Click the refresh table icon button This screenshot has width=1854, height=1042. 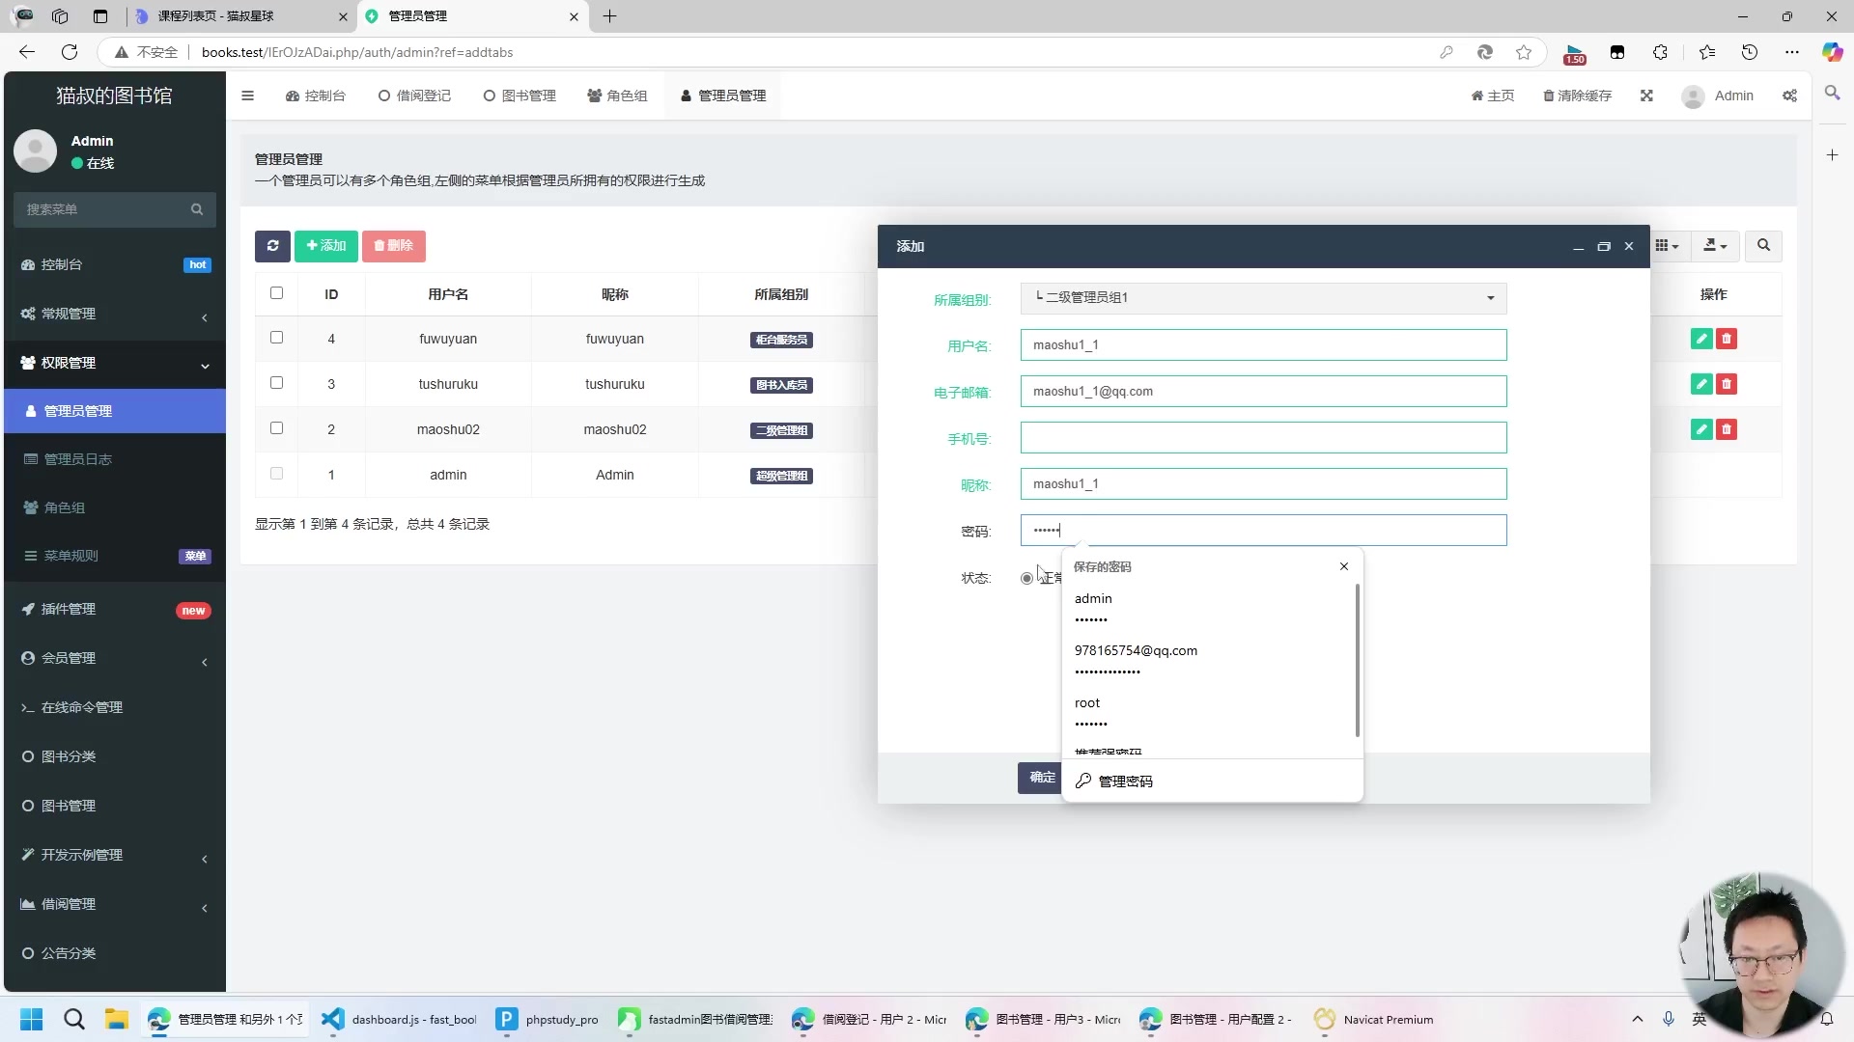[272, 246]
